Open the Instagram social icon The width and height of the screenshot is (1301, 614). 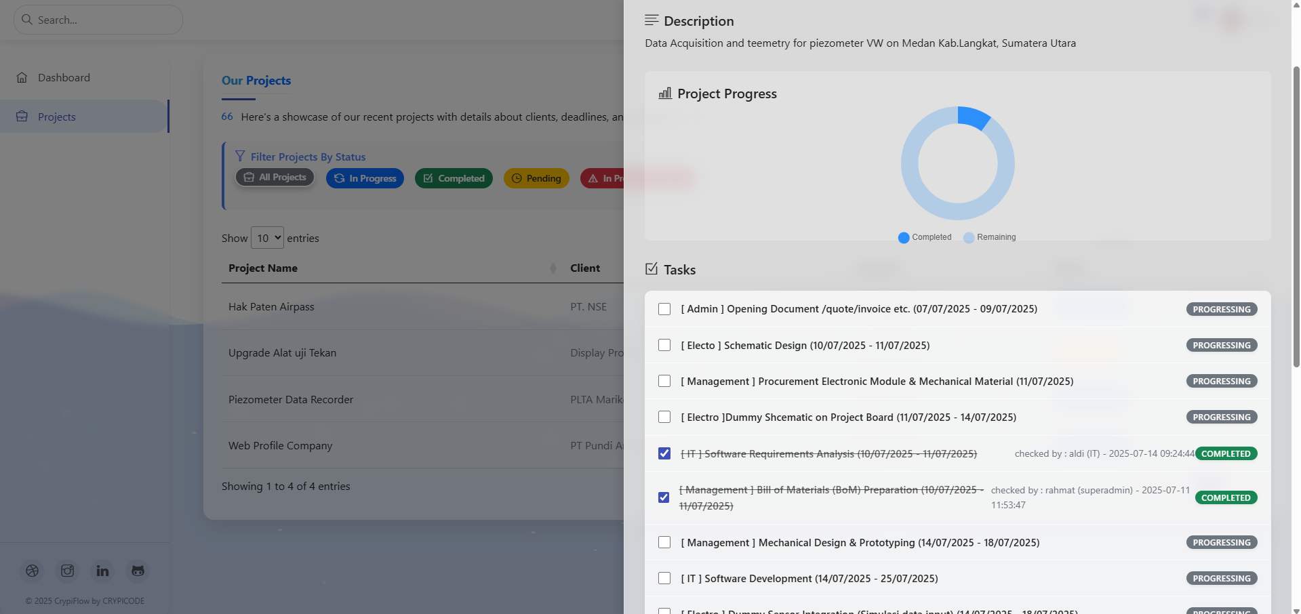point(68,571)
